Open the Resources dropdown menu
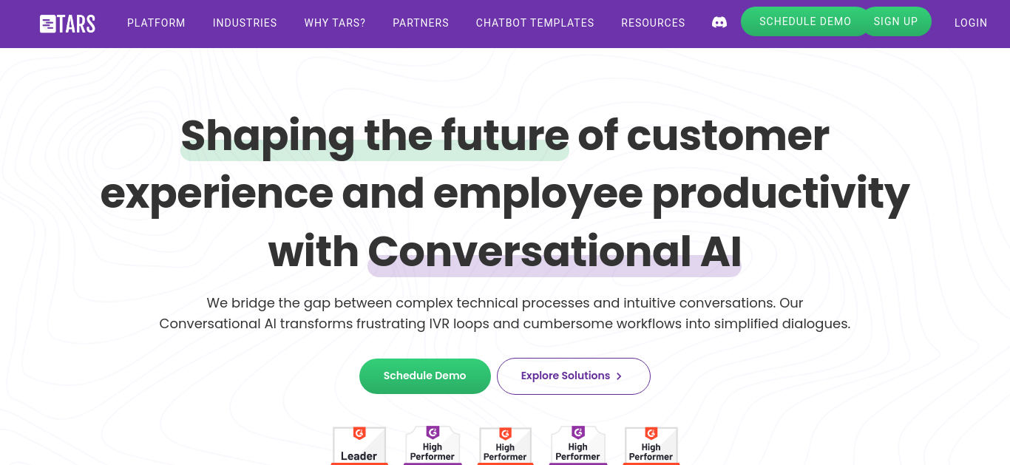 pos(653,23)
